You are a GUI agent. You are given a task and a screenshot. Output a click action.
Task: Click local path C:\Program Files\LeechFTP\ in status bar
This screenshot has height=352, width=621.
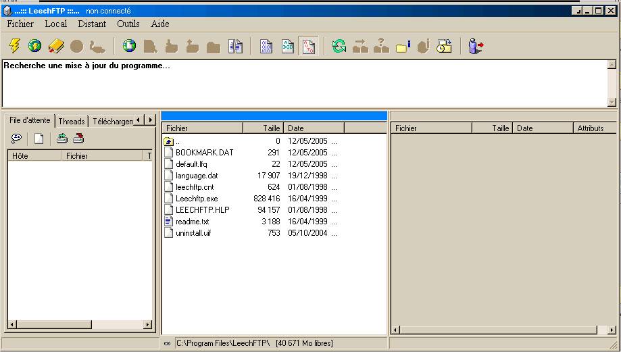click(x=223, y=343)
